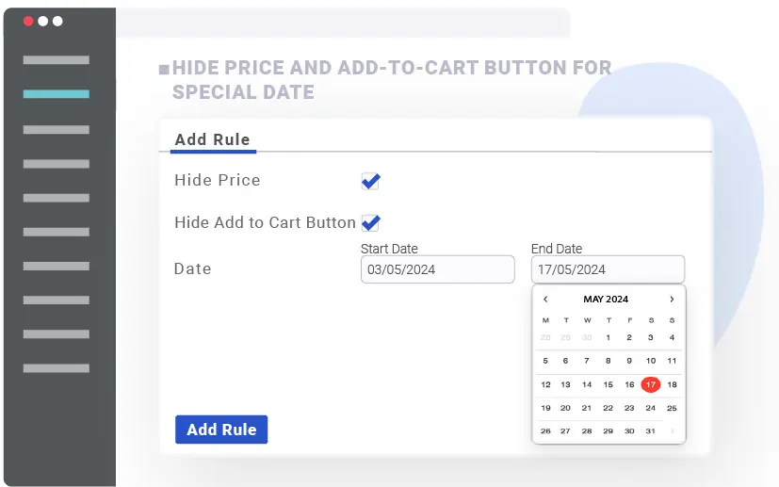Go to previous month in calendar

pyautogui.click(x=545, y=300)
